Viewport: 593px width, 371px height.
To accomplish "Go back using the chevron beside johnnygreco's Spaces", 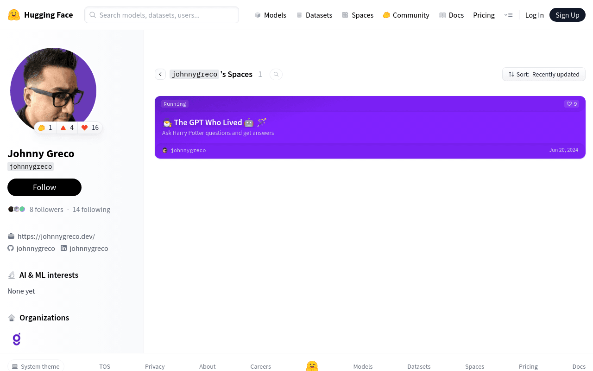I will tap(160, 74).
